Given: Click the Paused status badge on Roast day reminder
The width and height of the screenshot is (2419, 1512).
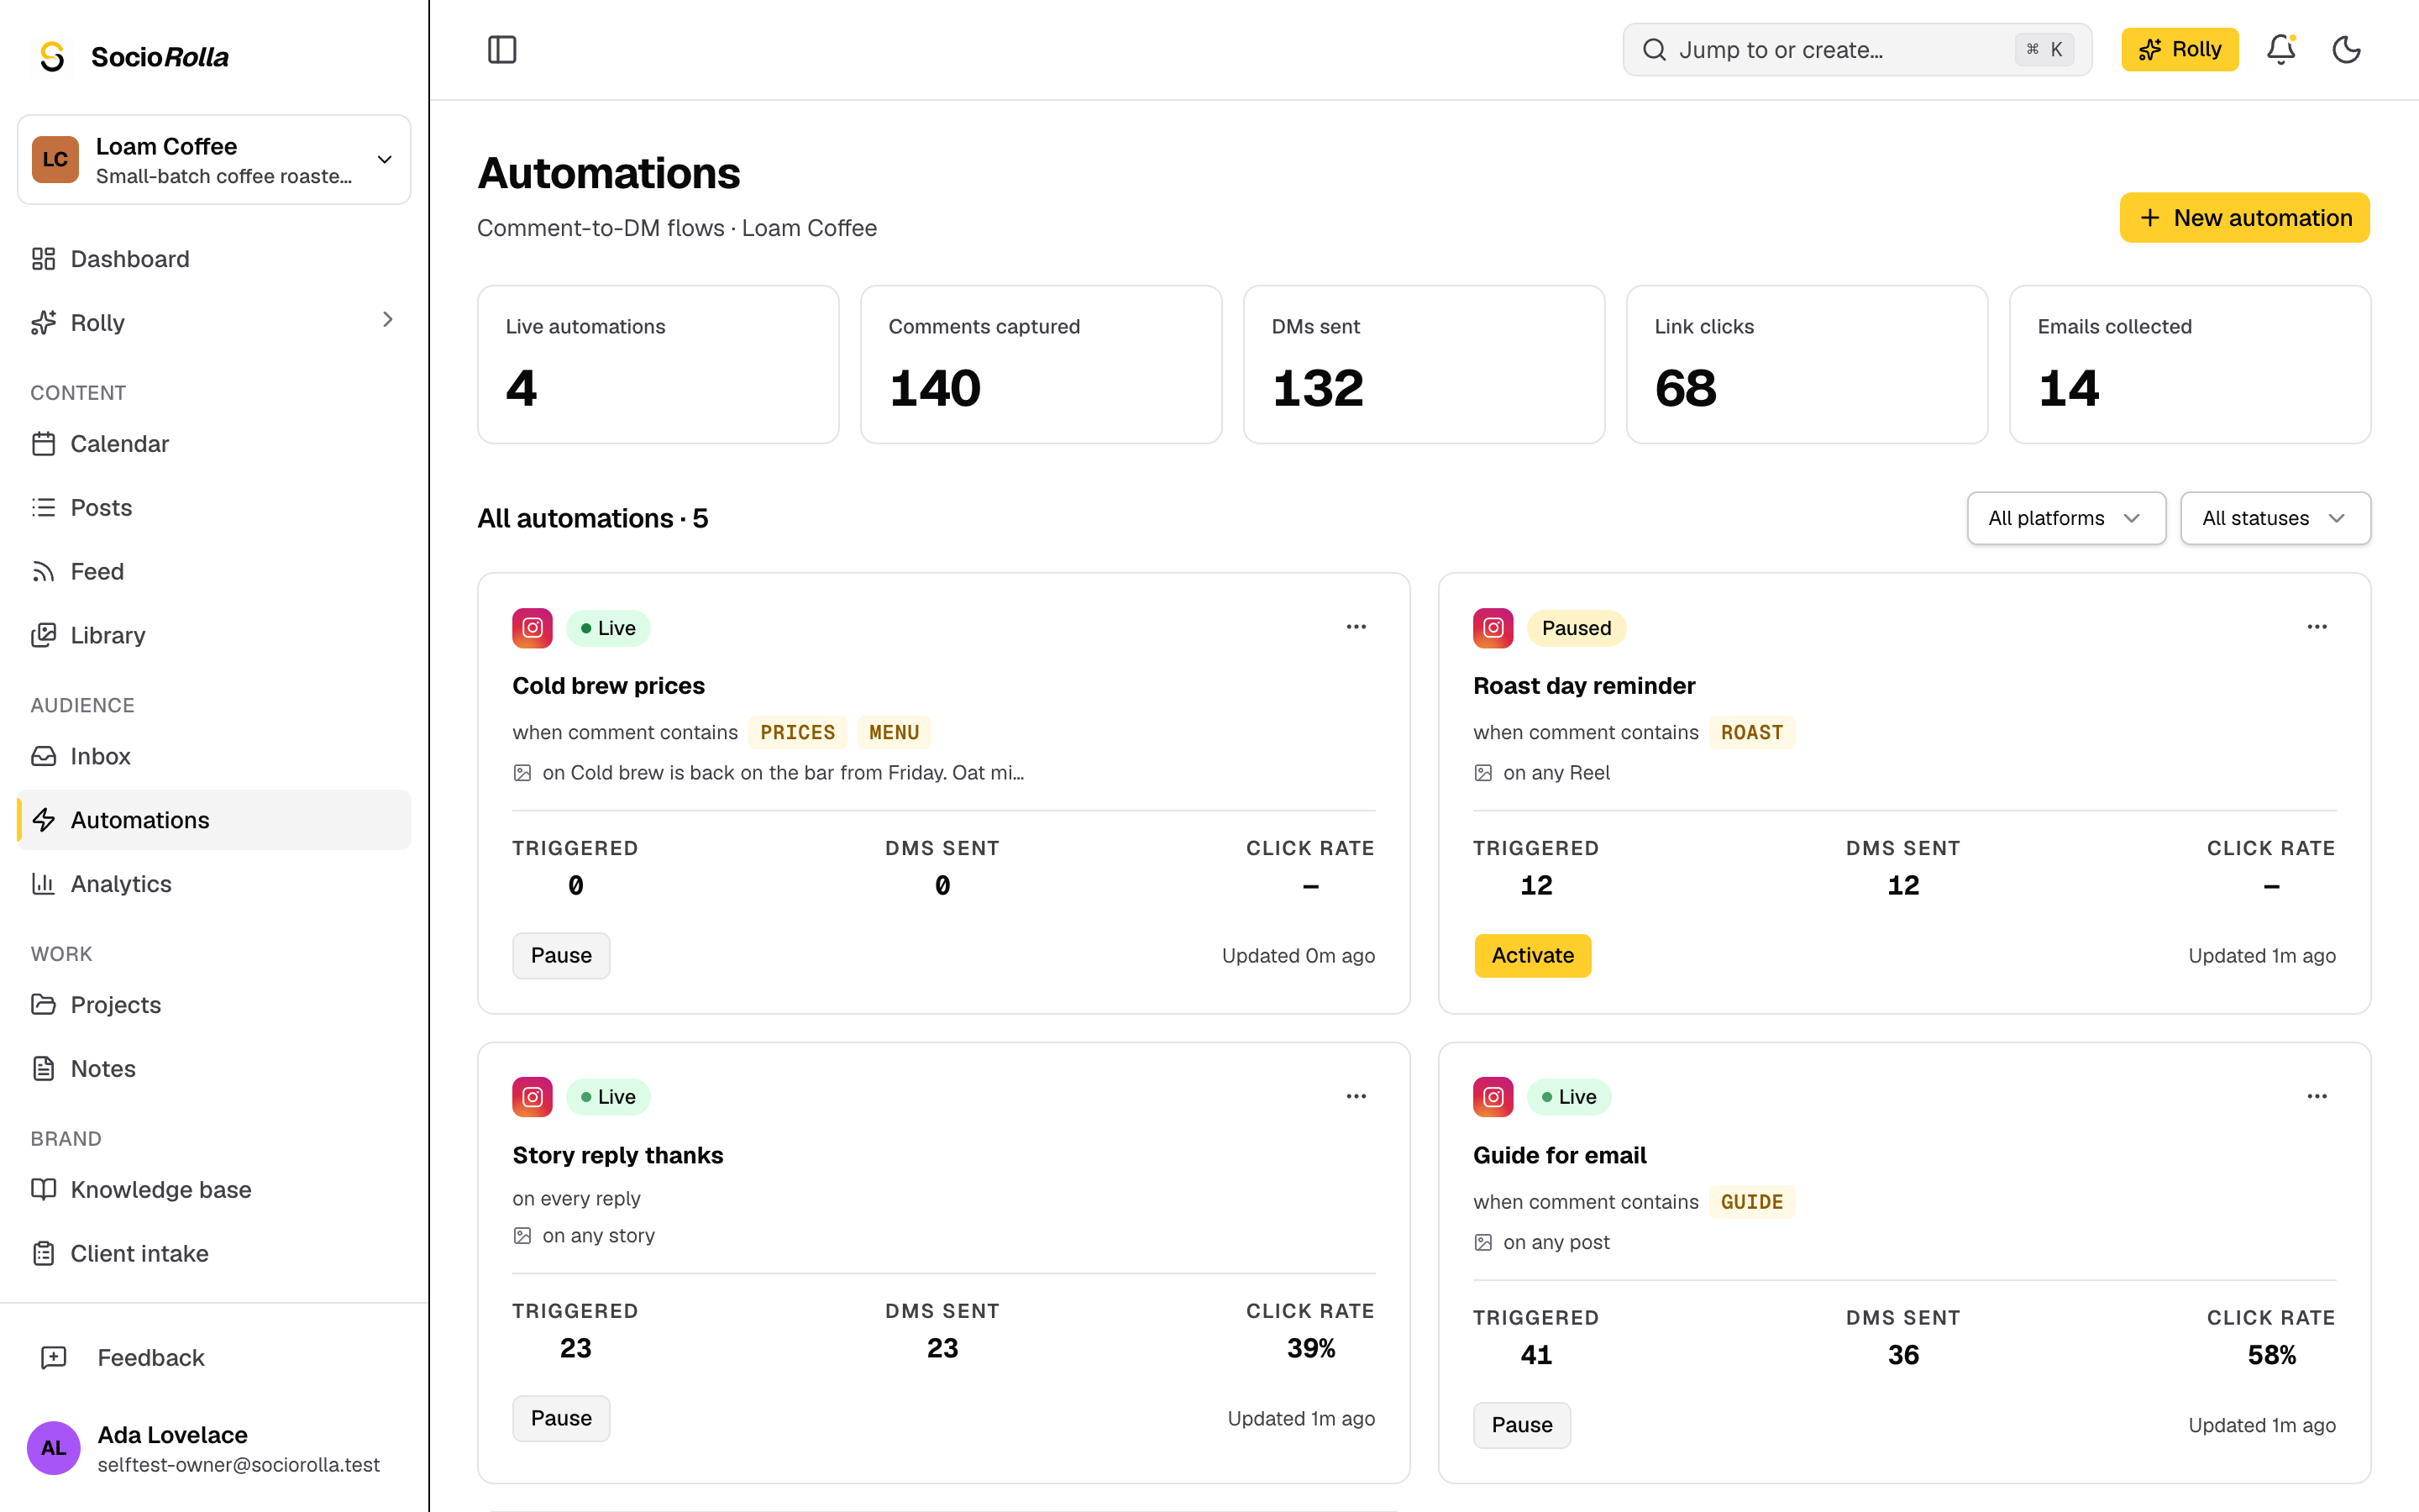Looking at the screenshot, I should coord(1577,628).
